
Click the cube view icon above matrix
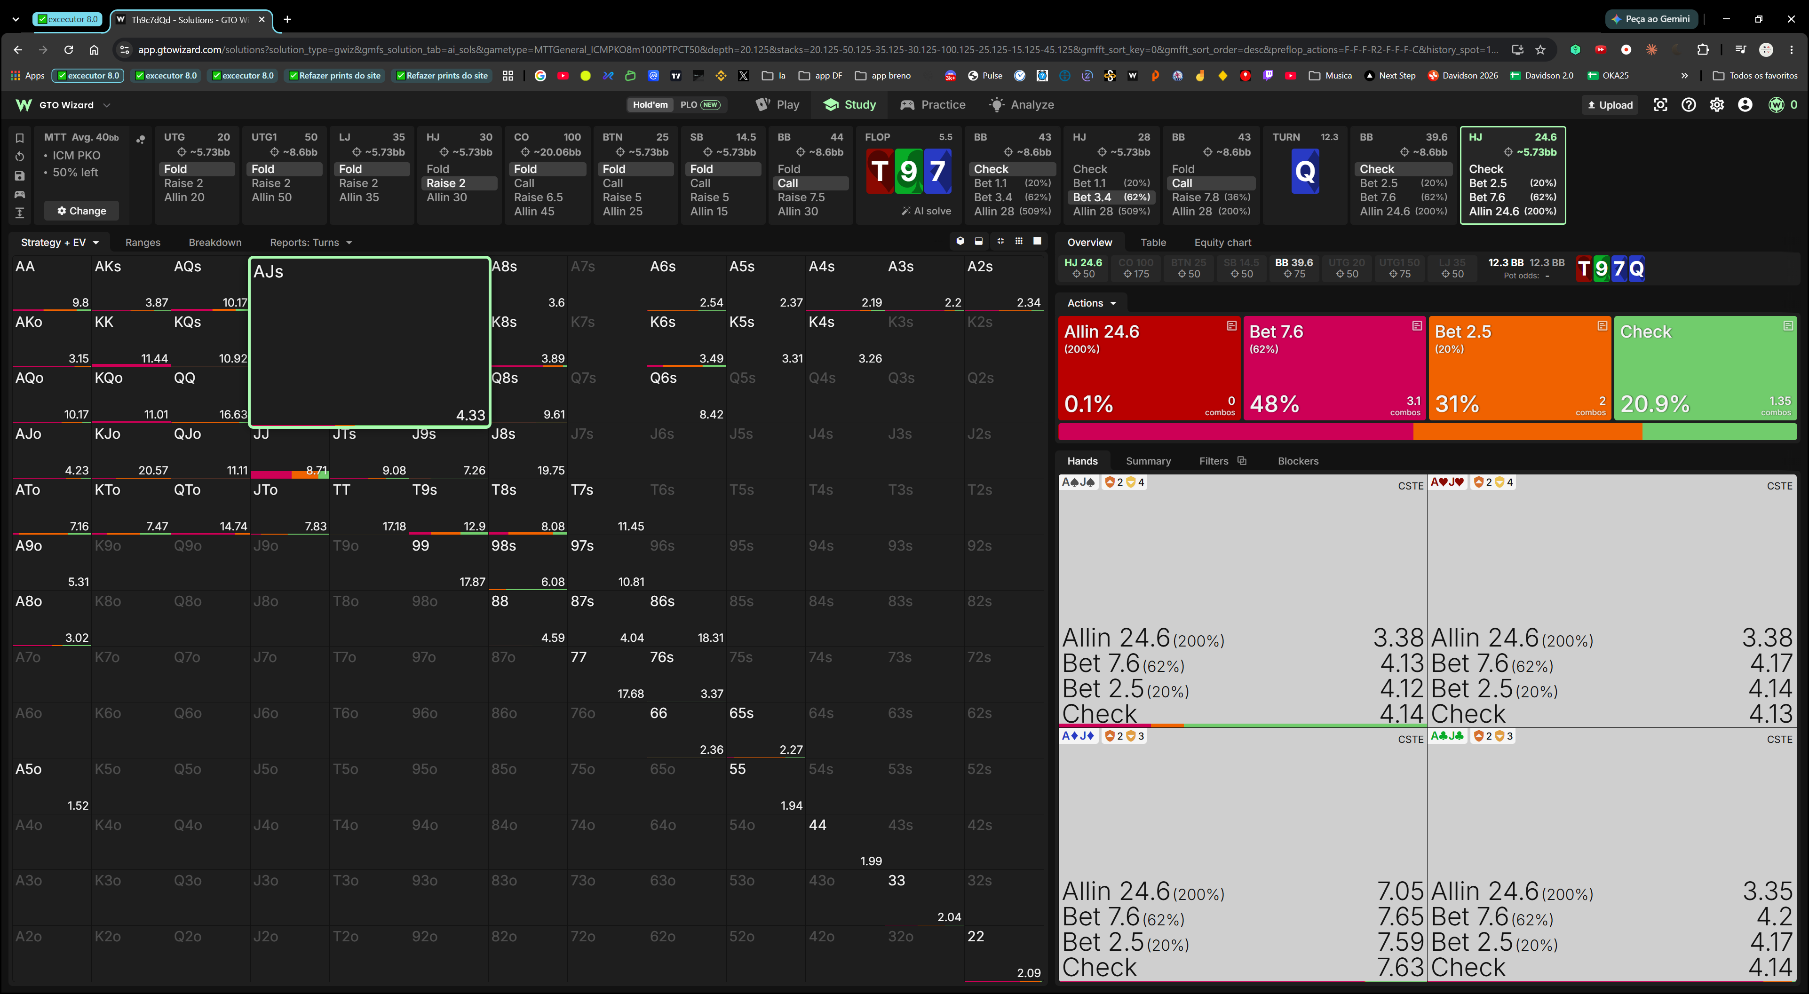960,242
